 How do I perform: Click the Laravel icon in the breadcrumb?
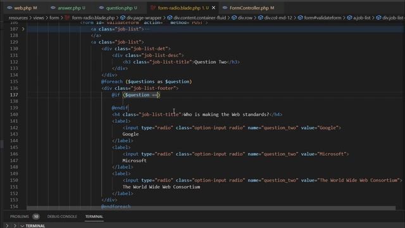tap(68, 18)
